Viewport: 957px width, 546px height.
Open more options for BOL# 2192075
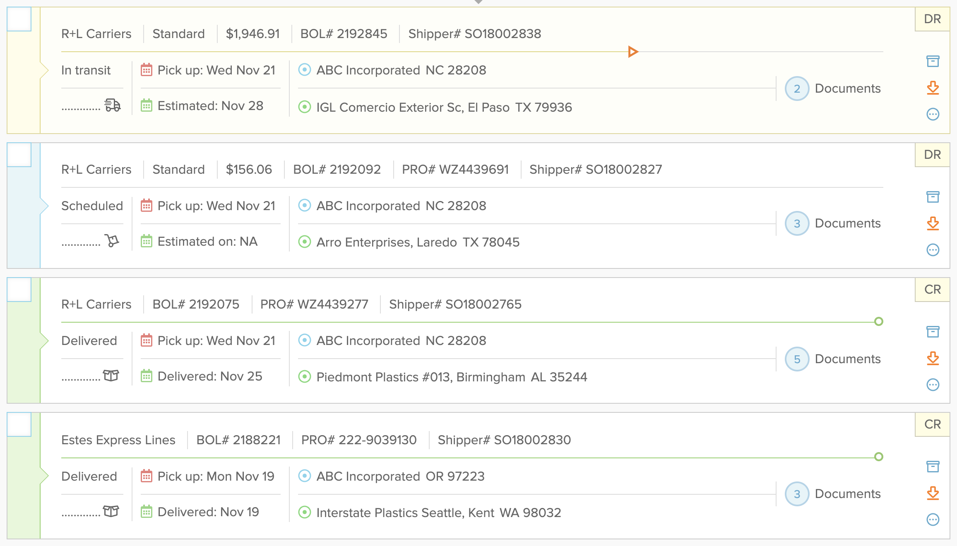[933, 385]
